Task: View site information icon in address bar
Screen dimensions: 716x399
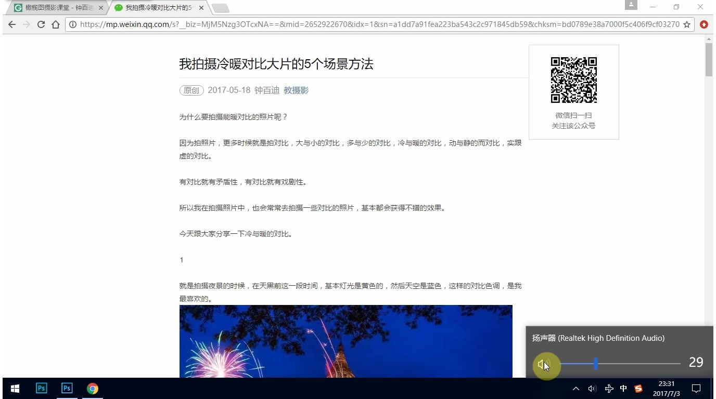Action: (x=73, y=24)
